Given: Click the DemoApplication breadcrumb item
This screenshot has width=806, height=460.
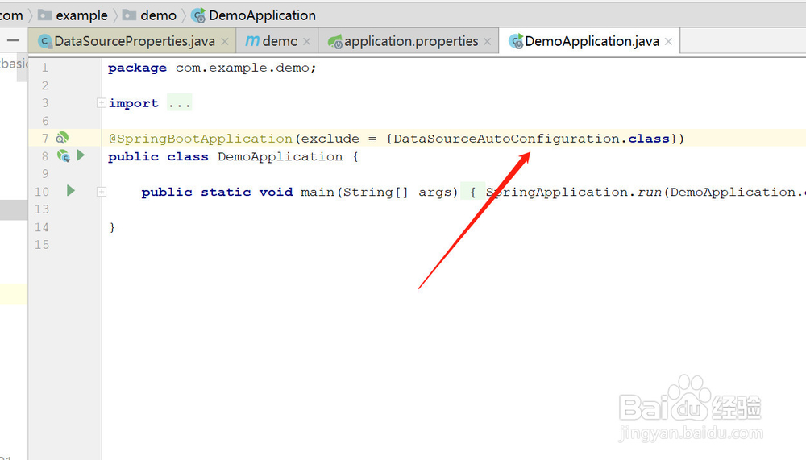Looking at the screenshot, I should coord(253,15).
